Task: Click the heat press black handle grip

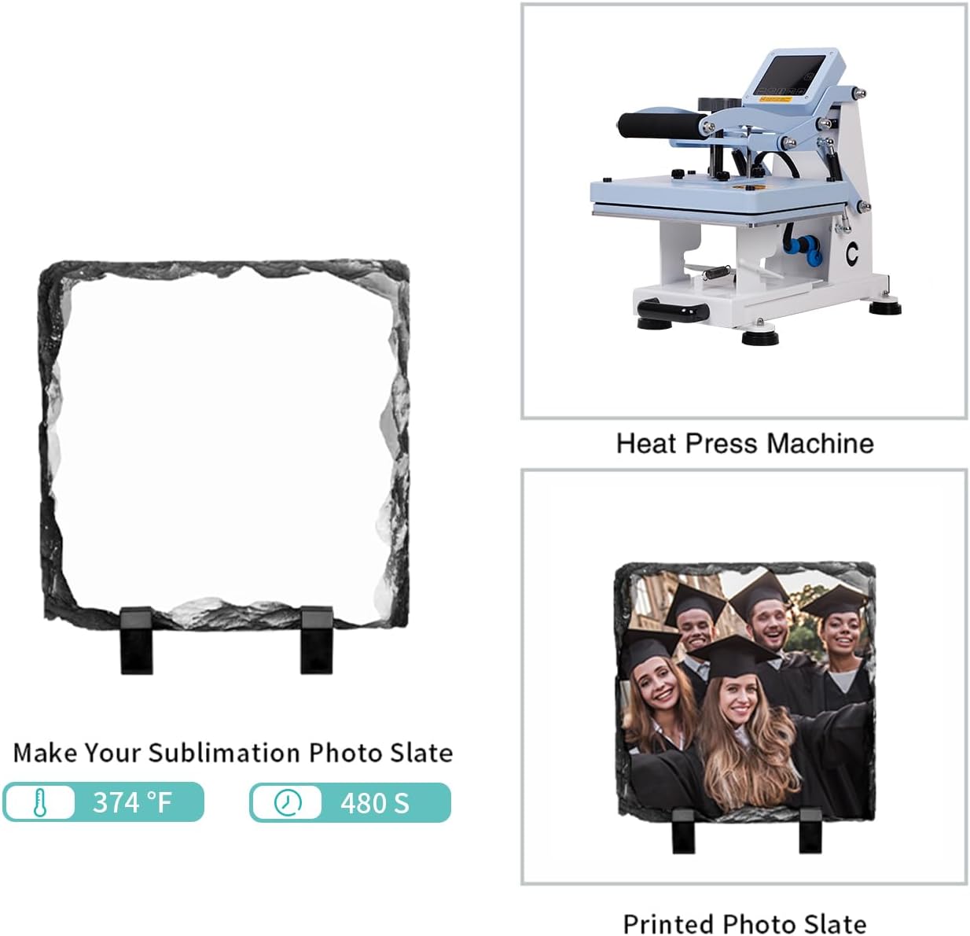Action: coord(660,125)
